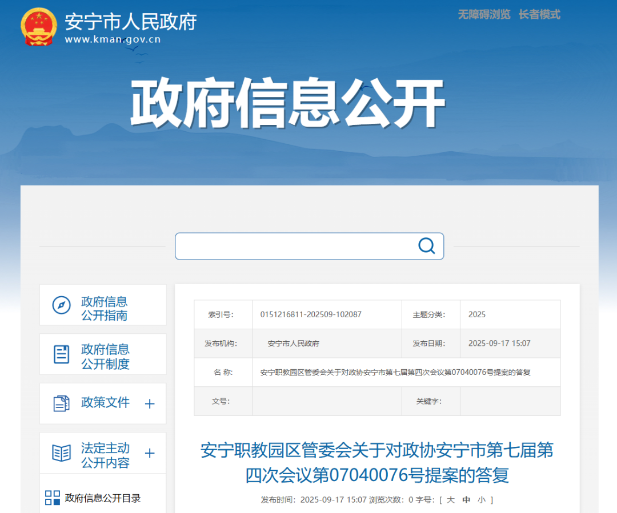Click the 主题分类 label cell
617x513 pixels.
(x=431, y=314)
